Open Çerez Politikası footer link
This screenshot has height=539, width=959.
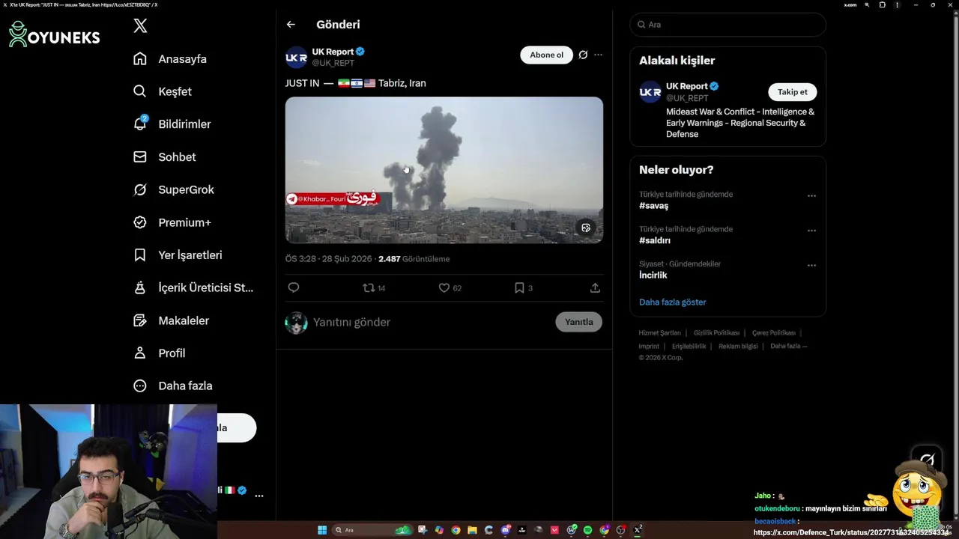(774, 333)
